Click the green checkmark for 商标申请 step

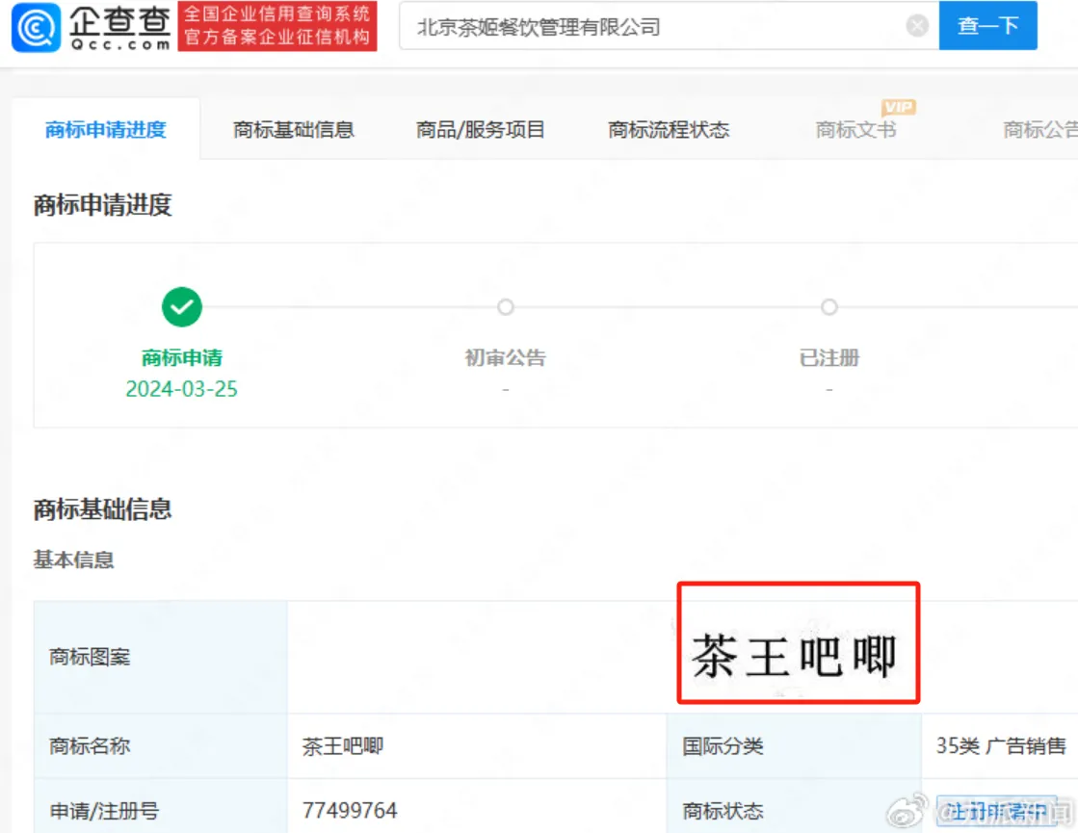(182, 308)
